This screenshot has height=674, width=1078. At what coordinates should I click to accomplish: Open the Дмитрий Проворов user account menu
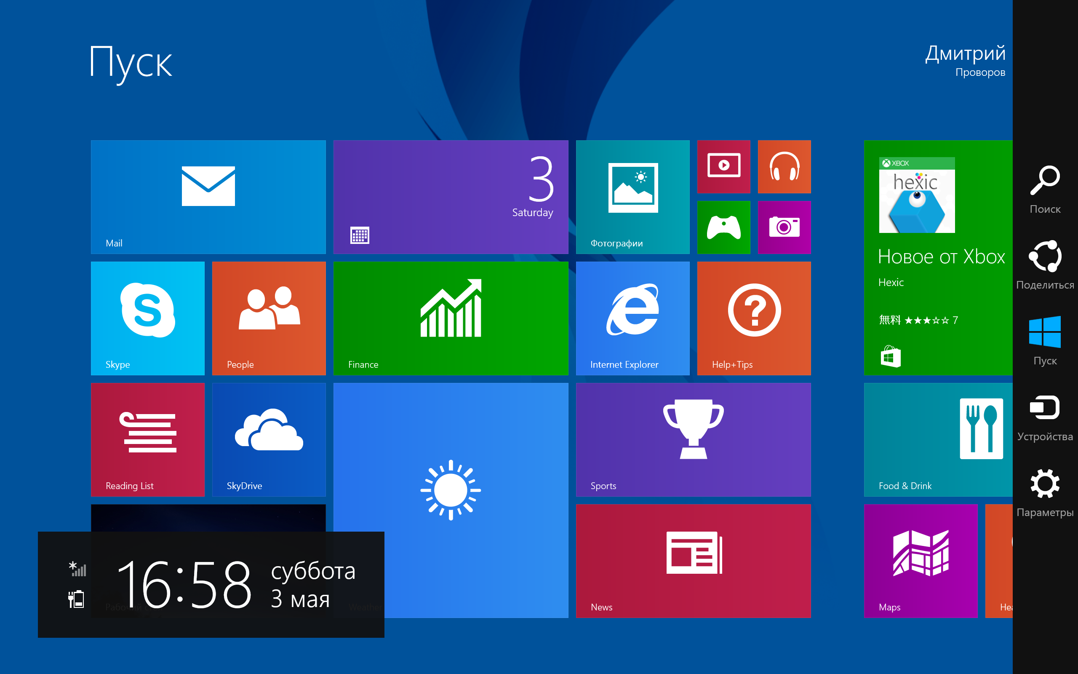965,61
